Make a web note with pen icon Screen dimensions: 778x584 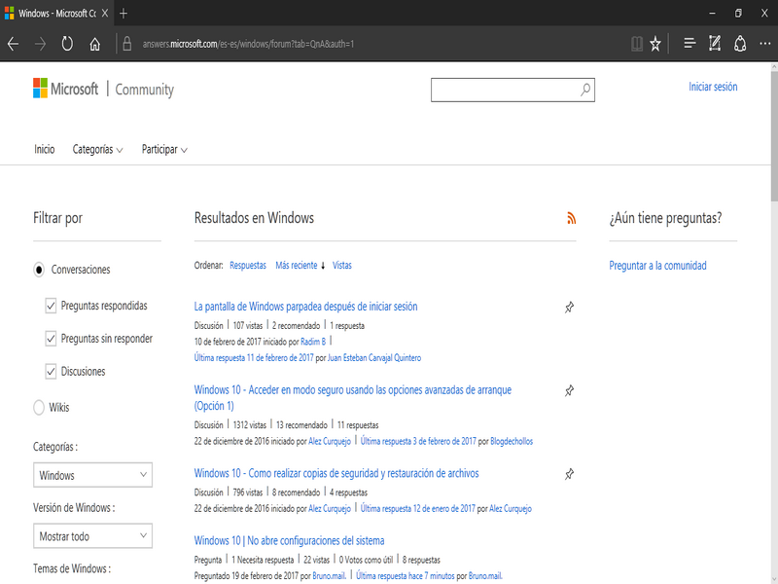pyautogui.click(x=715, y=44)
